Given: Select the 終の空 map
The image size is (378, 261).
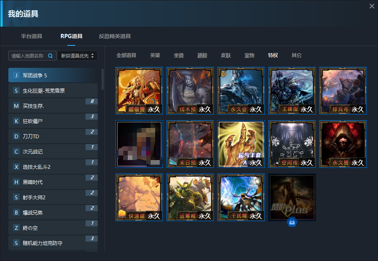Looking at the screenshot, I should point(53,227).
